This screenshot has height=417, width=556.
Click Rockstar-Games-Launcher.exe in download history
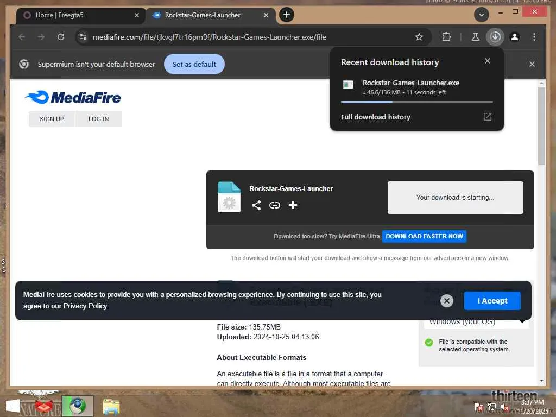tap(410, 83)
